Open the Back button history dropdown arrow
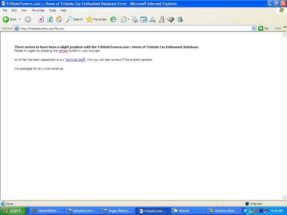 [20, 19]
